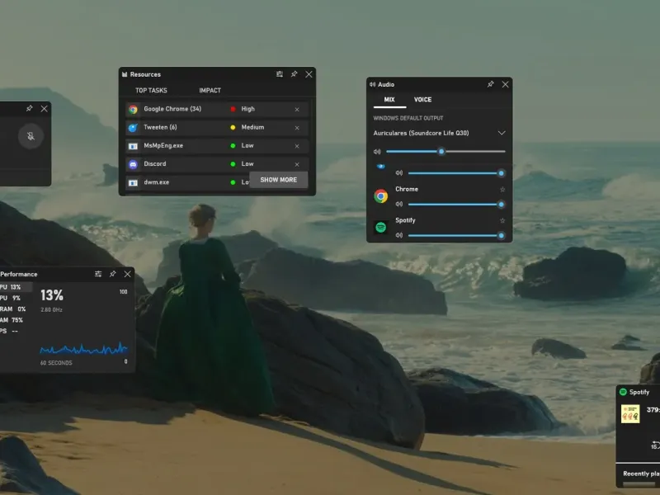Click the Chrome app icon in Audio
This screenshot has height=495, width=660.
(x=381, y=196)
